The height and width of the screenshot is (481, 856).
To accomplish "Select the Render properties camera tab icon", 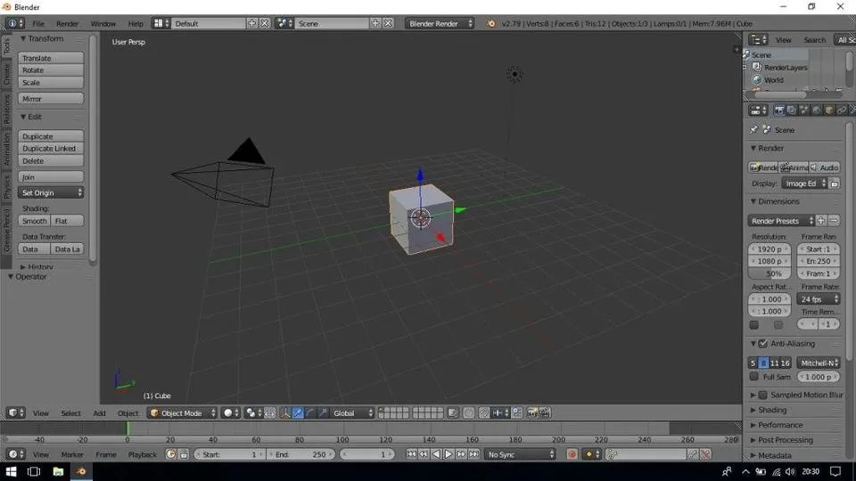I will pos(779,110).
